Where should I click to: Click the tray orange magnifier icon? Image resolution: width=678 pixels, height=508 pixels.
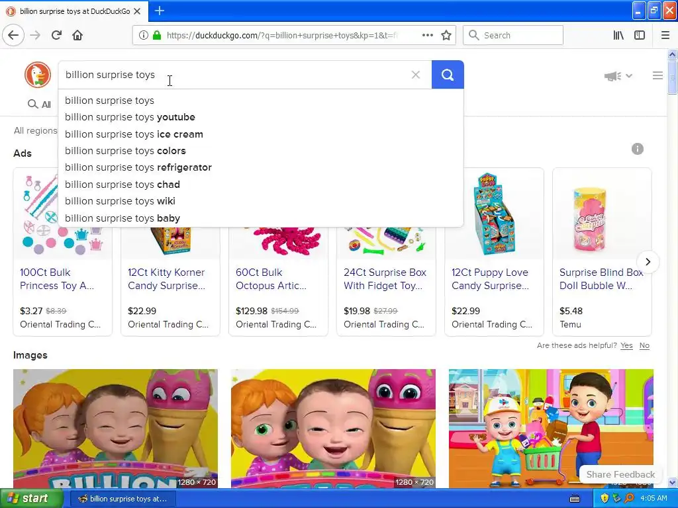(629, 499)
